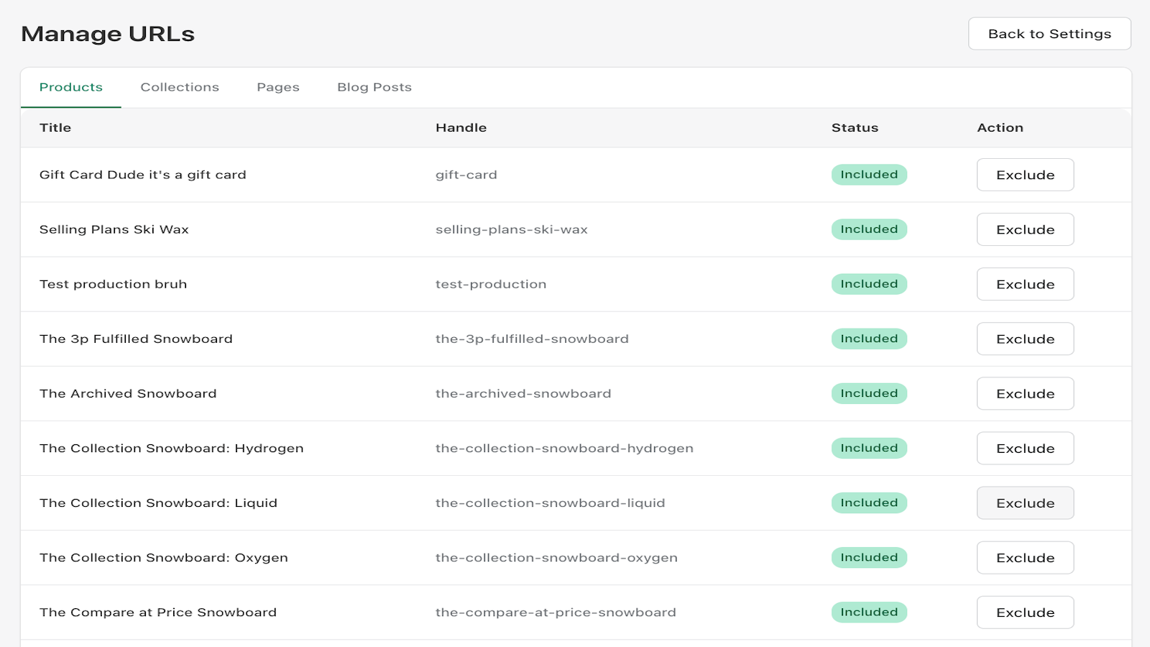Click the the-archived-snowboard handle text
This screenshot has height=647, width=1150.
[x=523, y=393]
